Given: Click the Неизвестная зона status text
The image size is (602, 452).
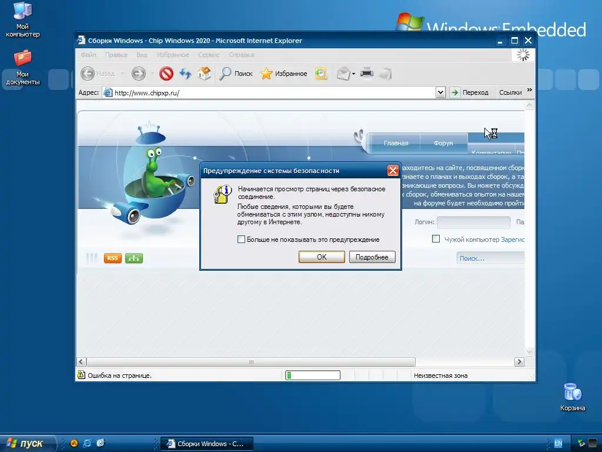Looking at the screenshot, I should coord(441,375).
